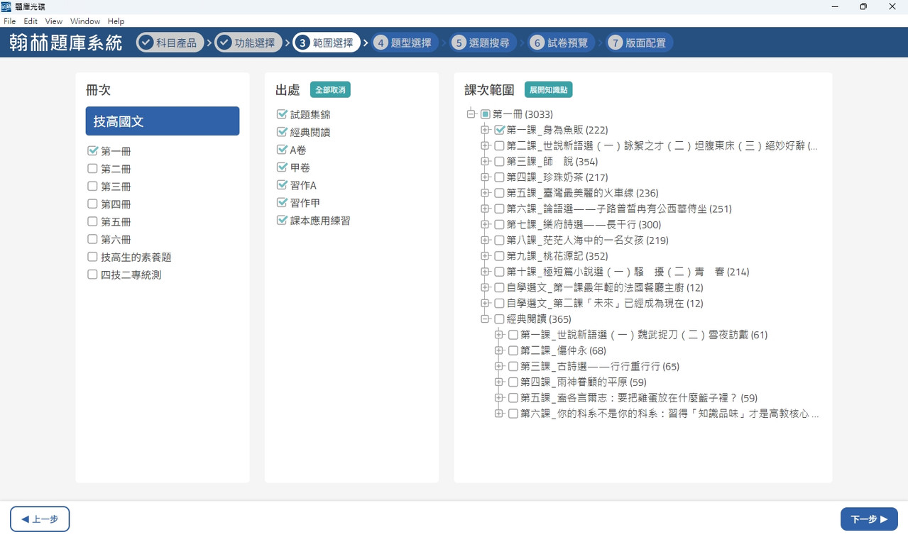
Task: Click the 展開知識點 button
Action: [x=549, y=90]
